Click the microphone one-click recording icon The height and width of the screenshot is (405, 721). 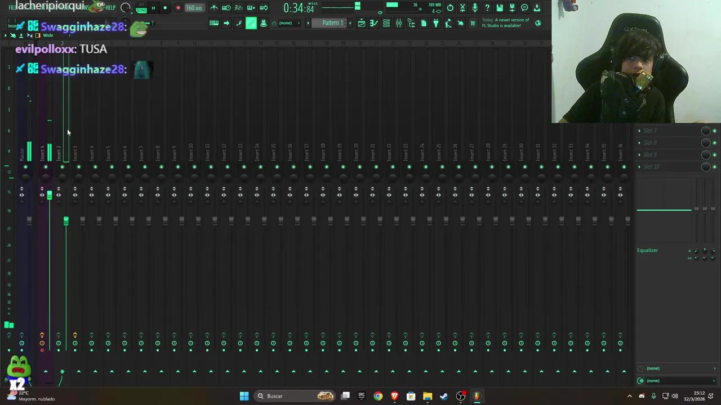(475, 8)
